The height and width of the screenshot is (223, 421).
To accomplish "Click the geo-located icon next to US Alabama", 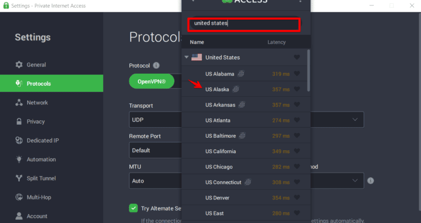I will [241, 74].
